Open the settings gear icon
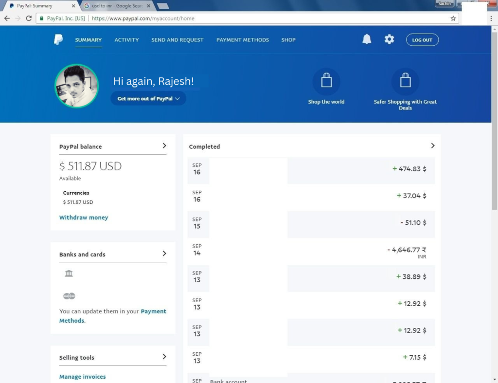Screen dimensions: 498x383 coord(389,40)
